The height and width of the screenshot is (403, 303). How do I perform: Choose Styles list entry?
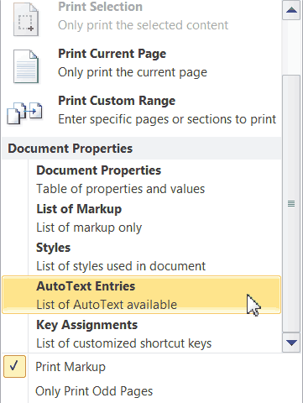click(x=141, y=257)
